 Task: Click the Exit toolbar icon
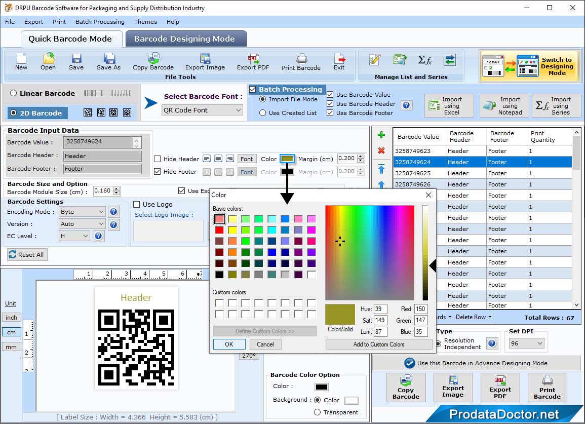339,61
